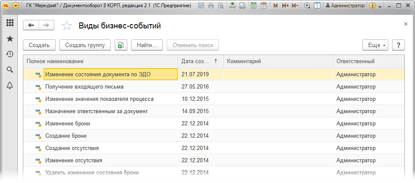This screenshot has width=415, height=183.
Task: Click the zoom magnifier-plus icon
Action: point(307,6)
